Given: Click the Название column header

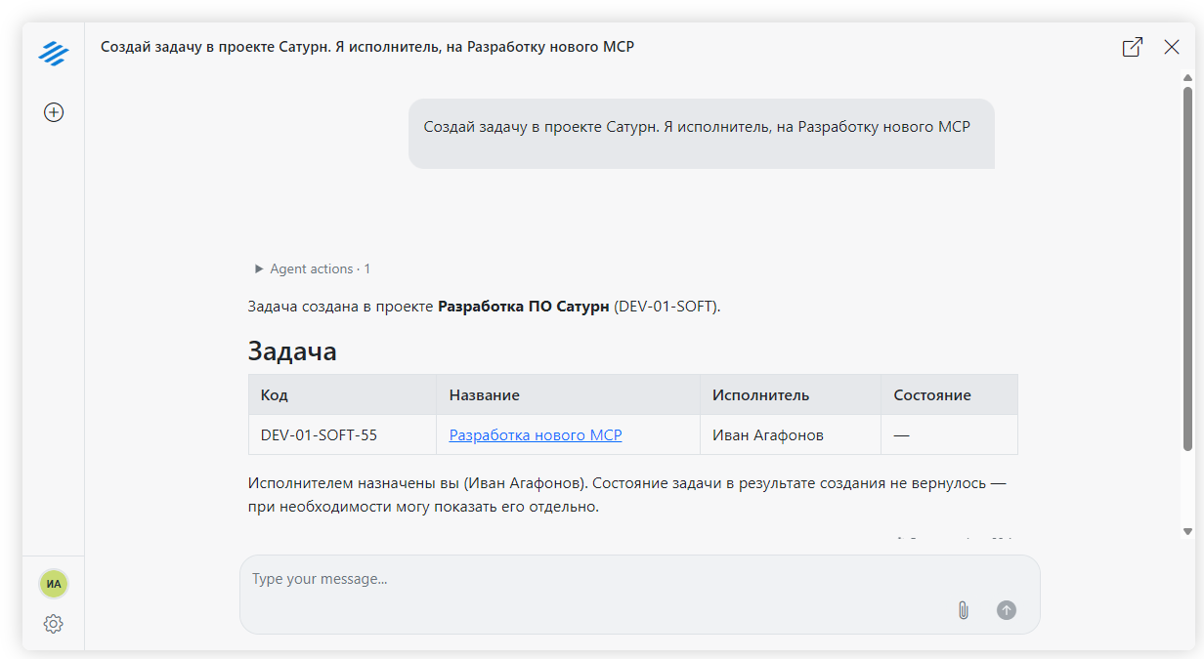Looking at the screenshot, I should pos(568,395).
